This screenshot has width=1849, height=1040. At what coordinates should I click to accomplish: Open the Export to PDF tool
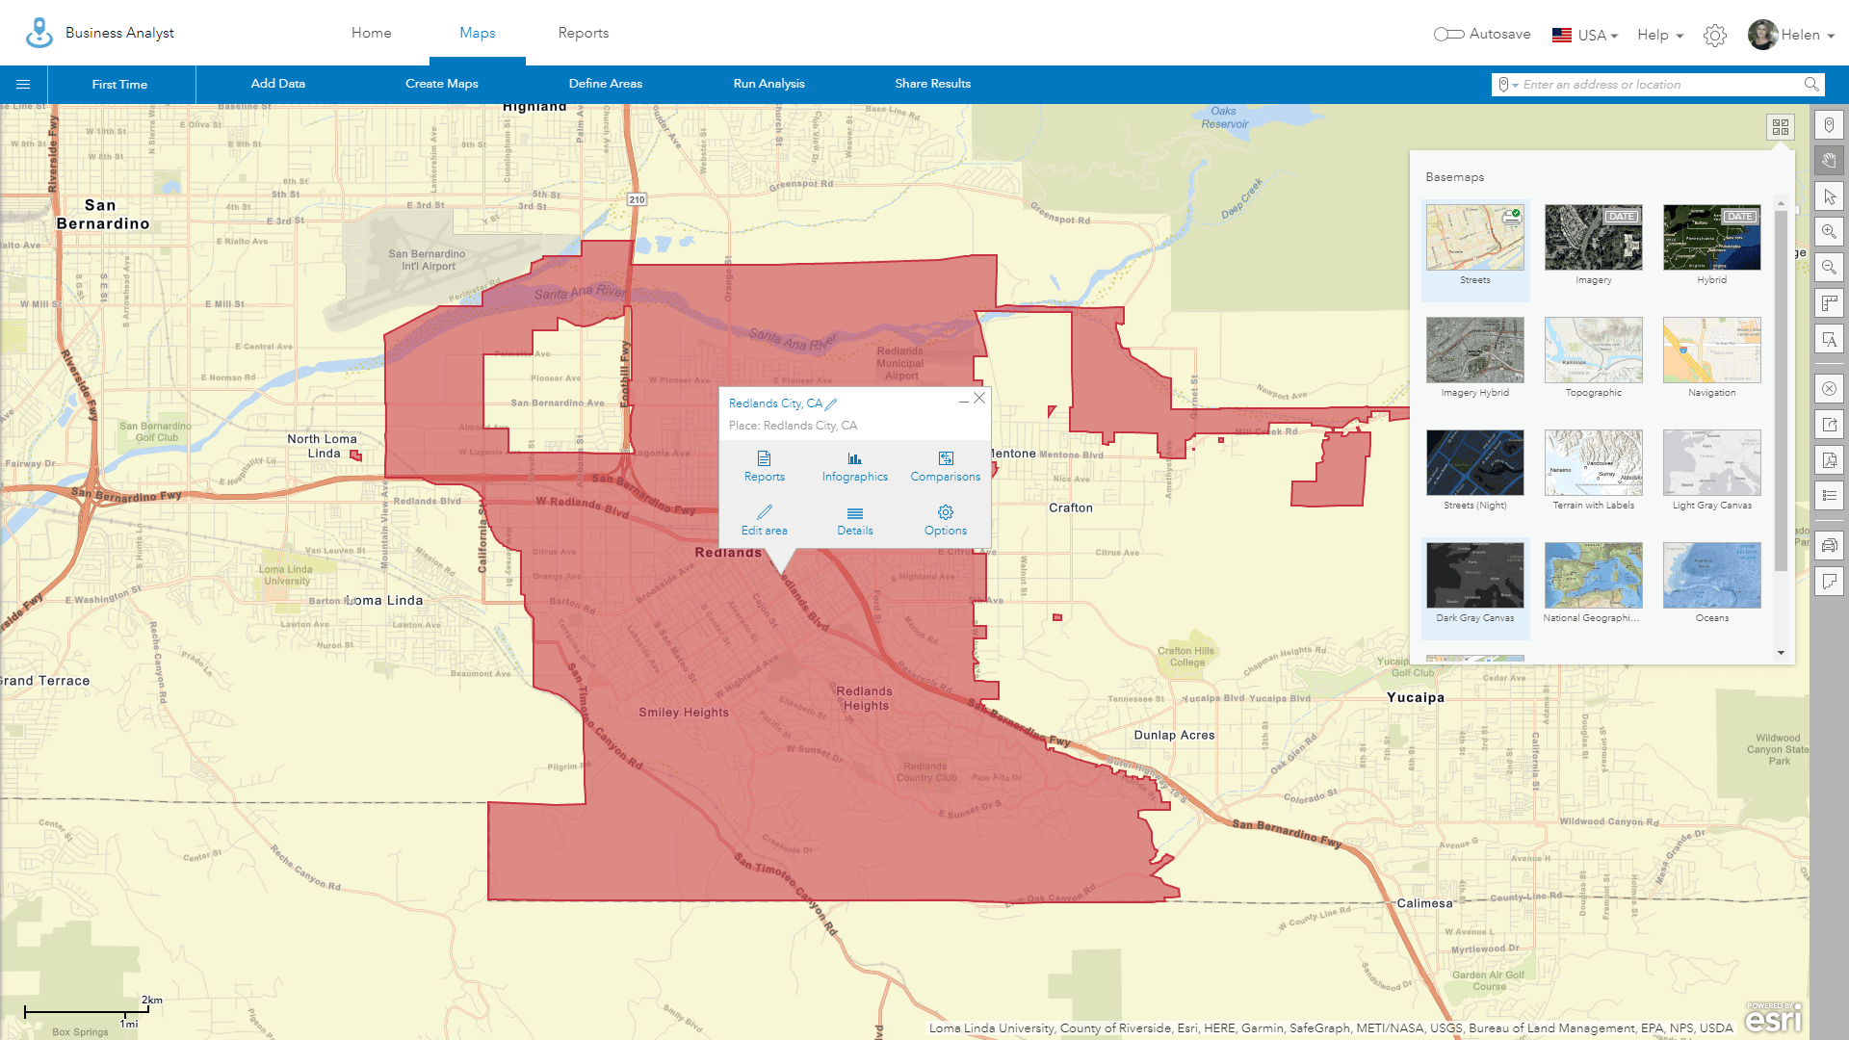(x=1829, y=460)
